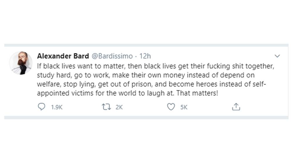The width and height of the screenshot is (291, 163).
Task: Open the @Bardissimo handle link
Action: click(x=112, y=56)
